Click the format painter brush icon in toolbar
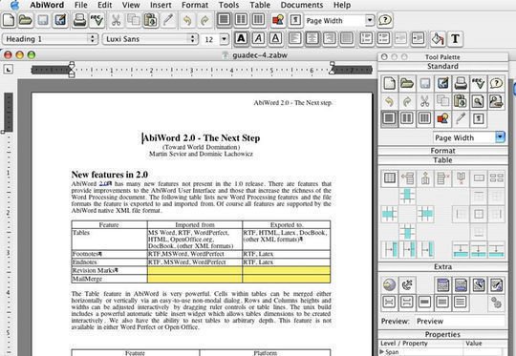The height and width of the screenshot is (356, 516). (168, 20)
